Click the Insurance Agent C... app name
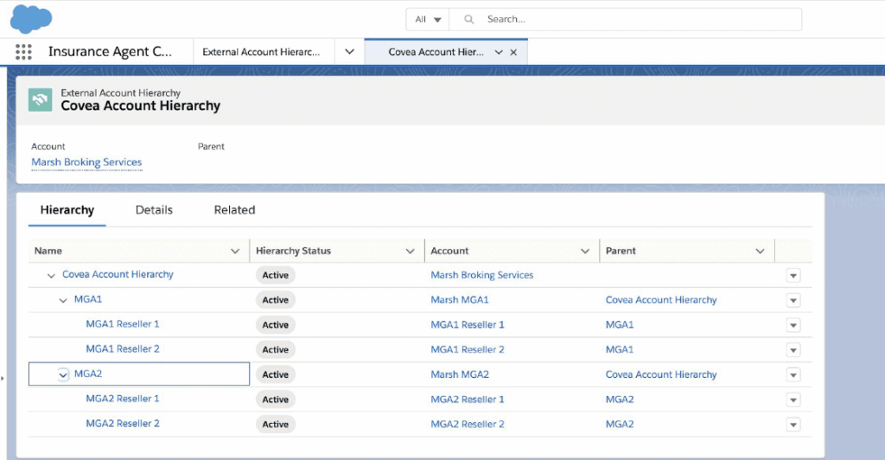The height and width of the screenshot is (460, 885). click(110, 52)
